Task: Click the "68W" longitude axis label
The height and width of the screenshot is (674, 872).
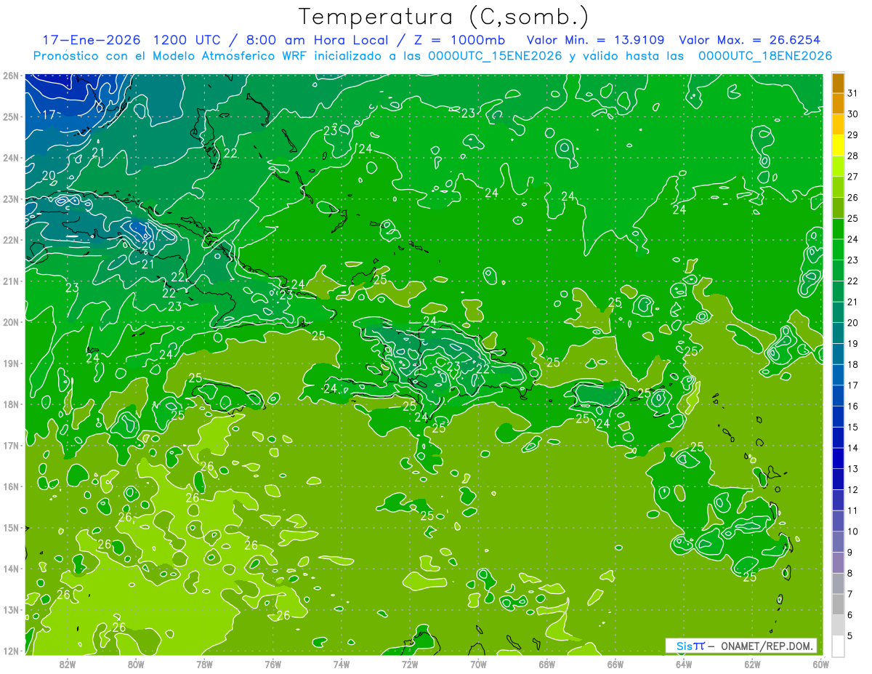Action: 547,664
